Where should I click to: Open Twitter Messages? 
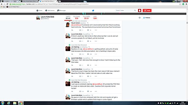click(61, 10)
